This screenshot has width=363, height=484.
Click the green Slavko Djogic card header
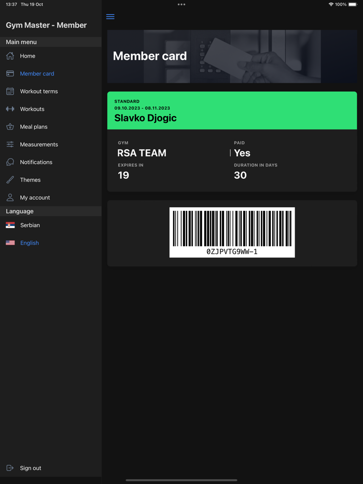click(x=232, y=110)
